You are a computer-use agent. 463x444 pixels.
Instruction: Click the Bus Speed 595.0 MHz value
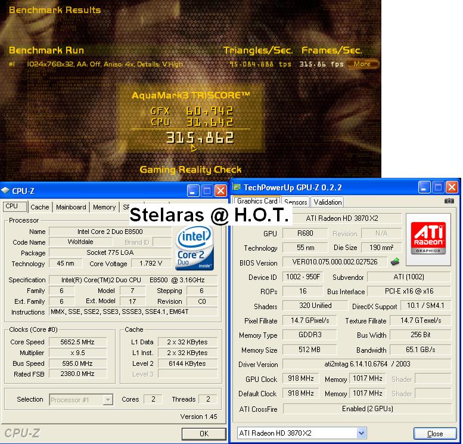point(77,363)
